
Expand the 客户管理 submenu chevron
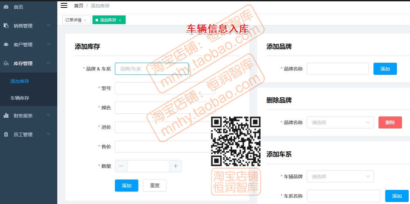pos(49,44)
